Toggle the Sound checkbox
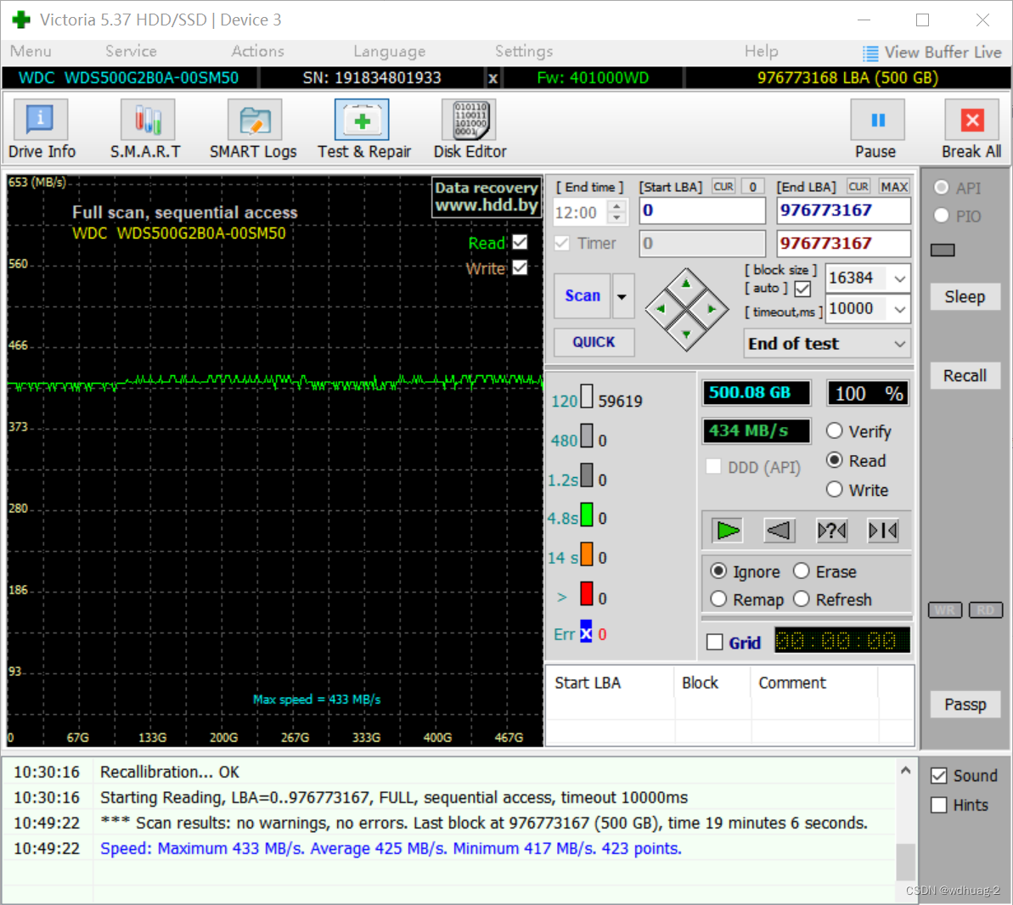 [x=939, y=776]
